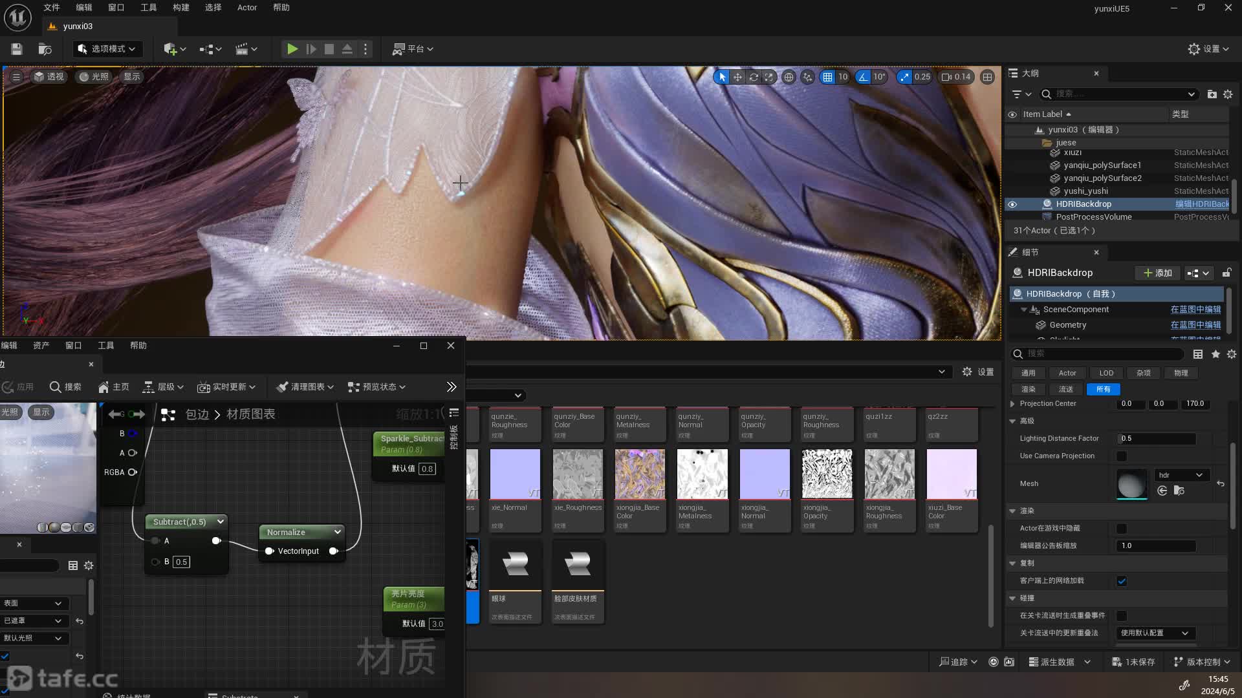Toggle grid snapping in viewport
The height and width of the screenshot is (698, 1242).
tap(827, 77)
